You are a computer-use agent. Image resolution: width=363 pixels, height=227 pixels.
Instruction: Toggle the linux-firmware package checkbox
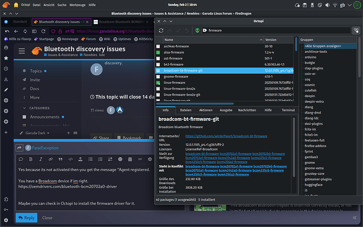coord(158,83)
